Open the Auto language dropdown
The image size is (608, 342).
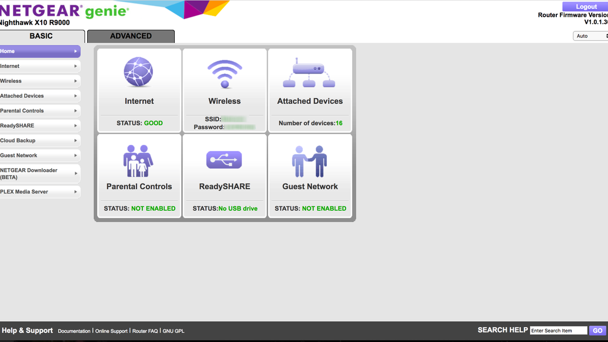[x=590, y=36]
